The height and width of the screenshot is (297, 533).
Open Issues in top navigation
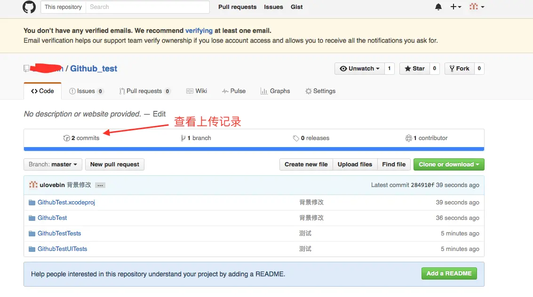(x=273, y=7)
